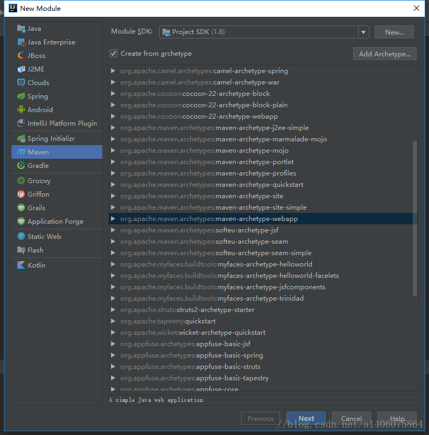Expand cocoon-22-archetype-block-plain node
The width and height of the screenshot is (429, 435).
(113, 105)
